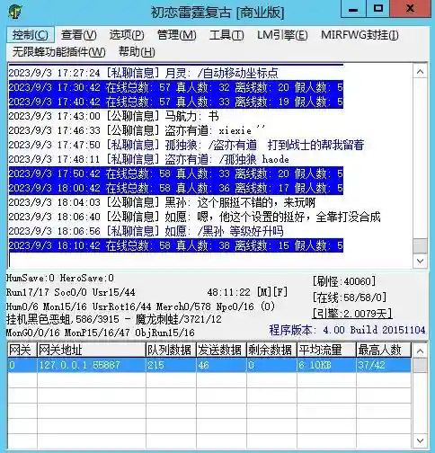Select the 17:50:42 online count line

(176, 173)
